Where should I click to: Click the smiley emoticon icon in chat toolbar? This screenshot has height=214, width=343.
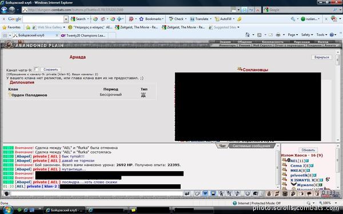pyautogui.click(x=248, y=193)
